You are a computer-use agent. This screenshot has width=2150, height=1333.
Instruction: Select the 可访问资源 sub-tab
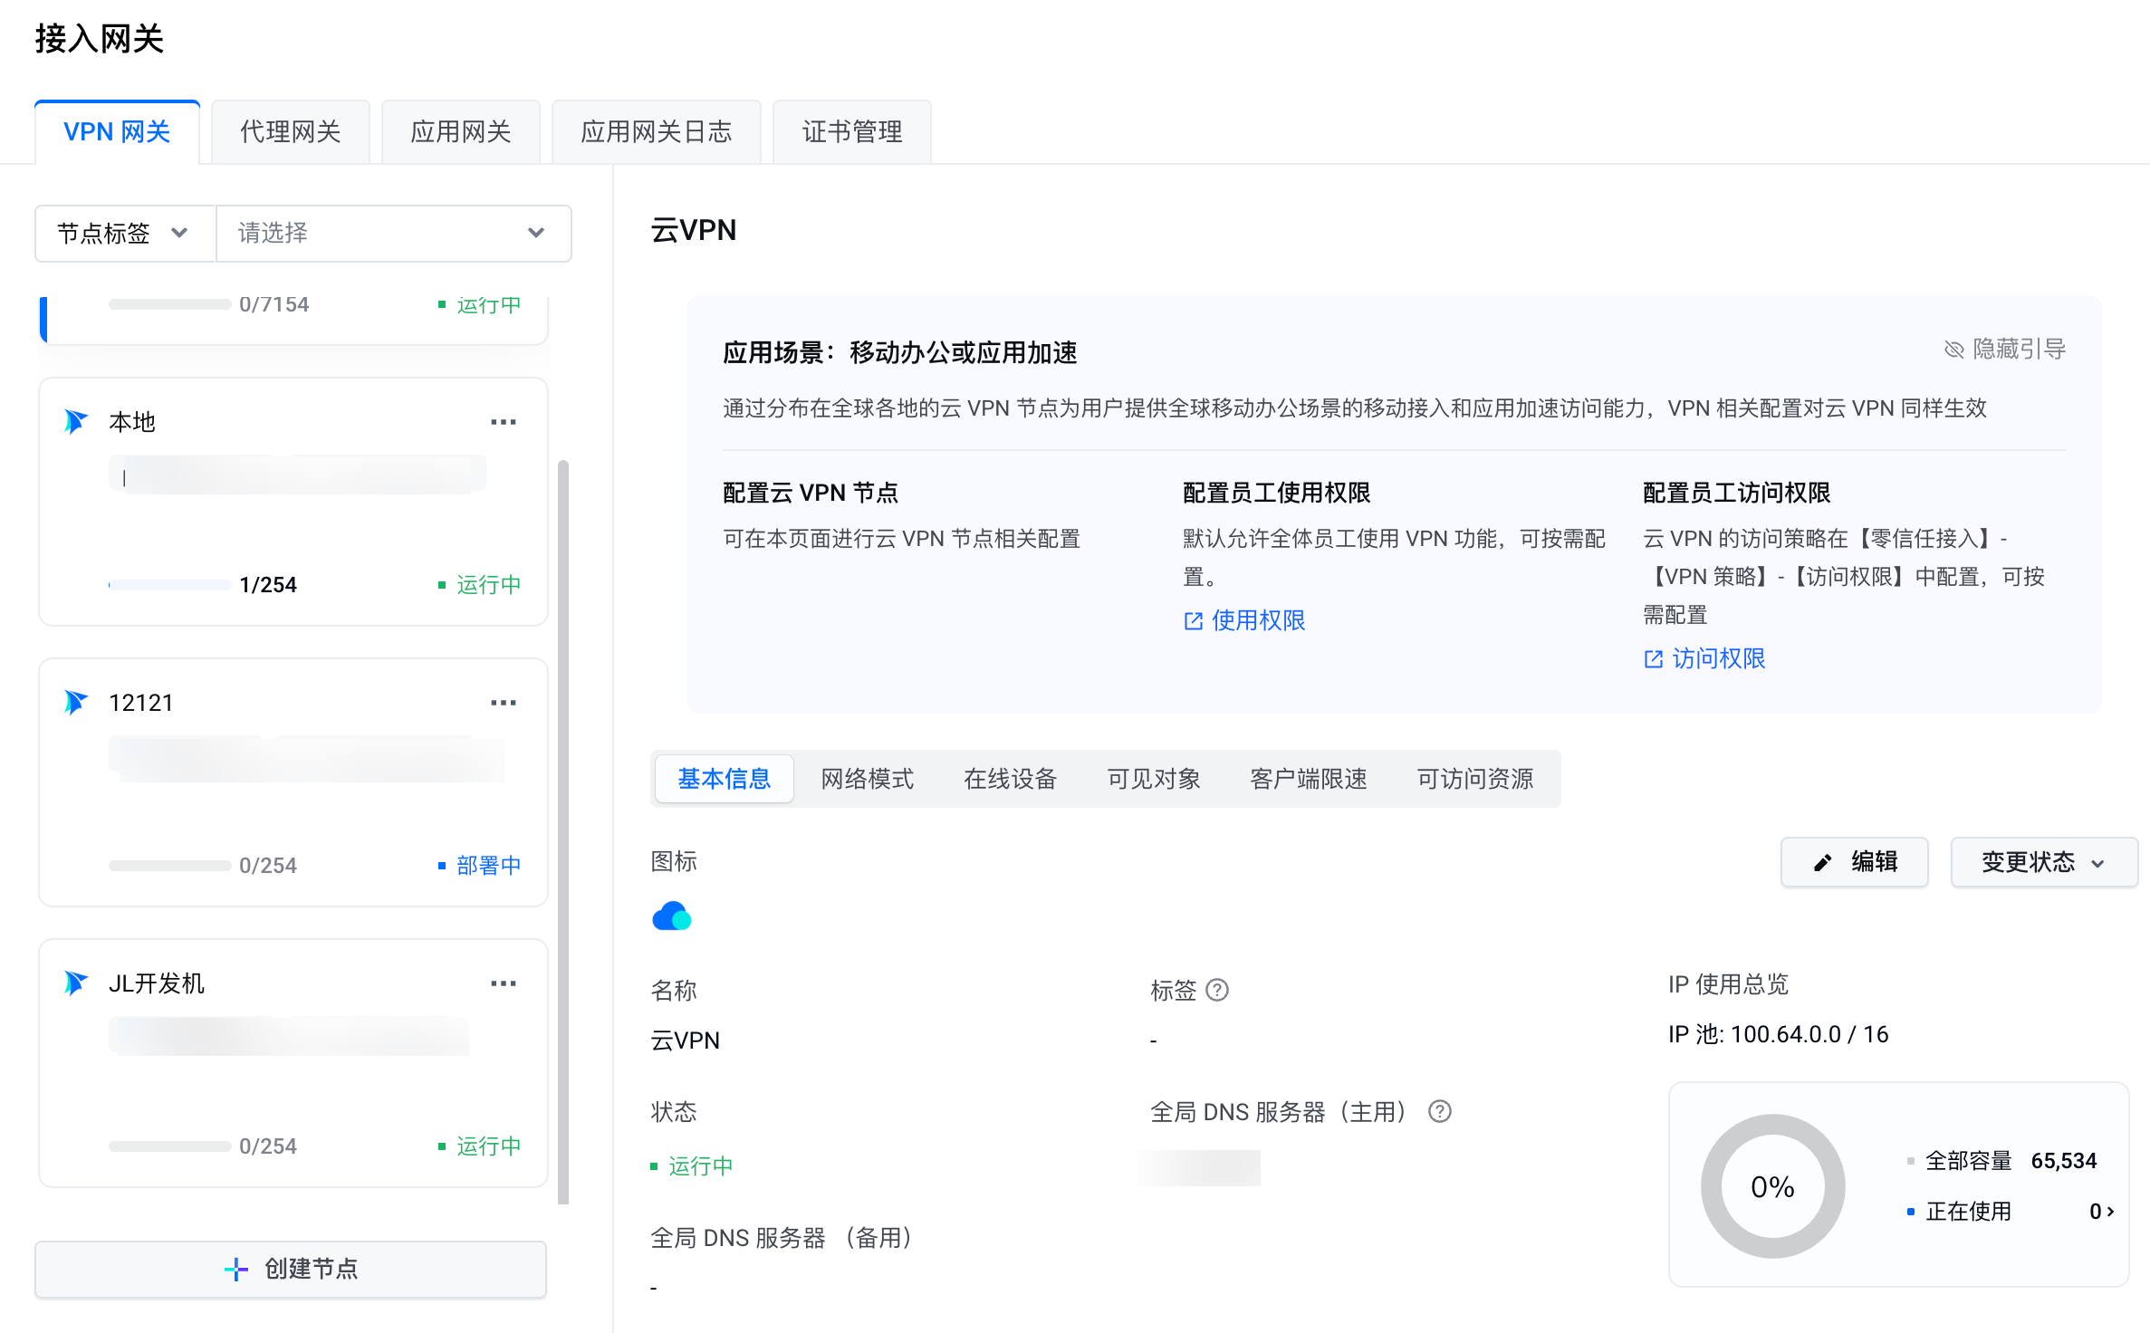pyautogui.click(x=1475, y=779)
